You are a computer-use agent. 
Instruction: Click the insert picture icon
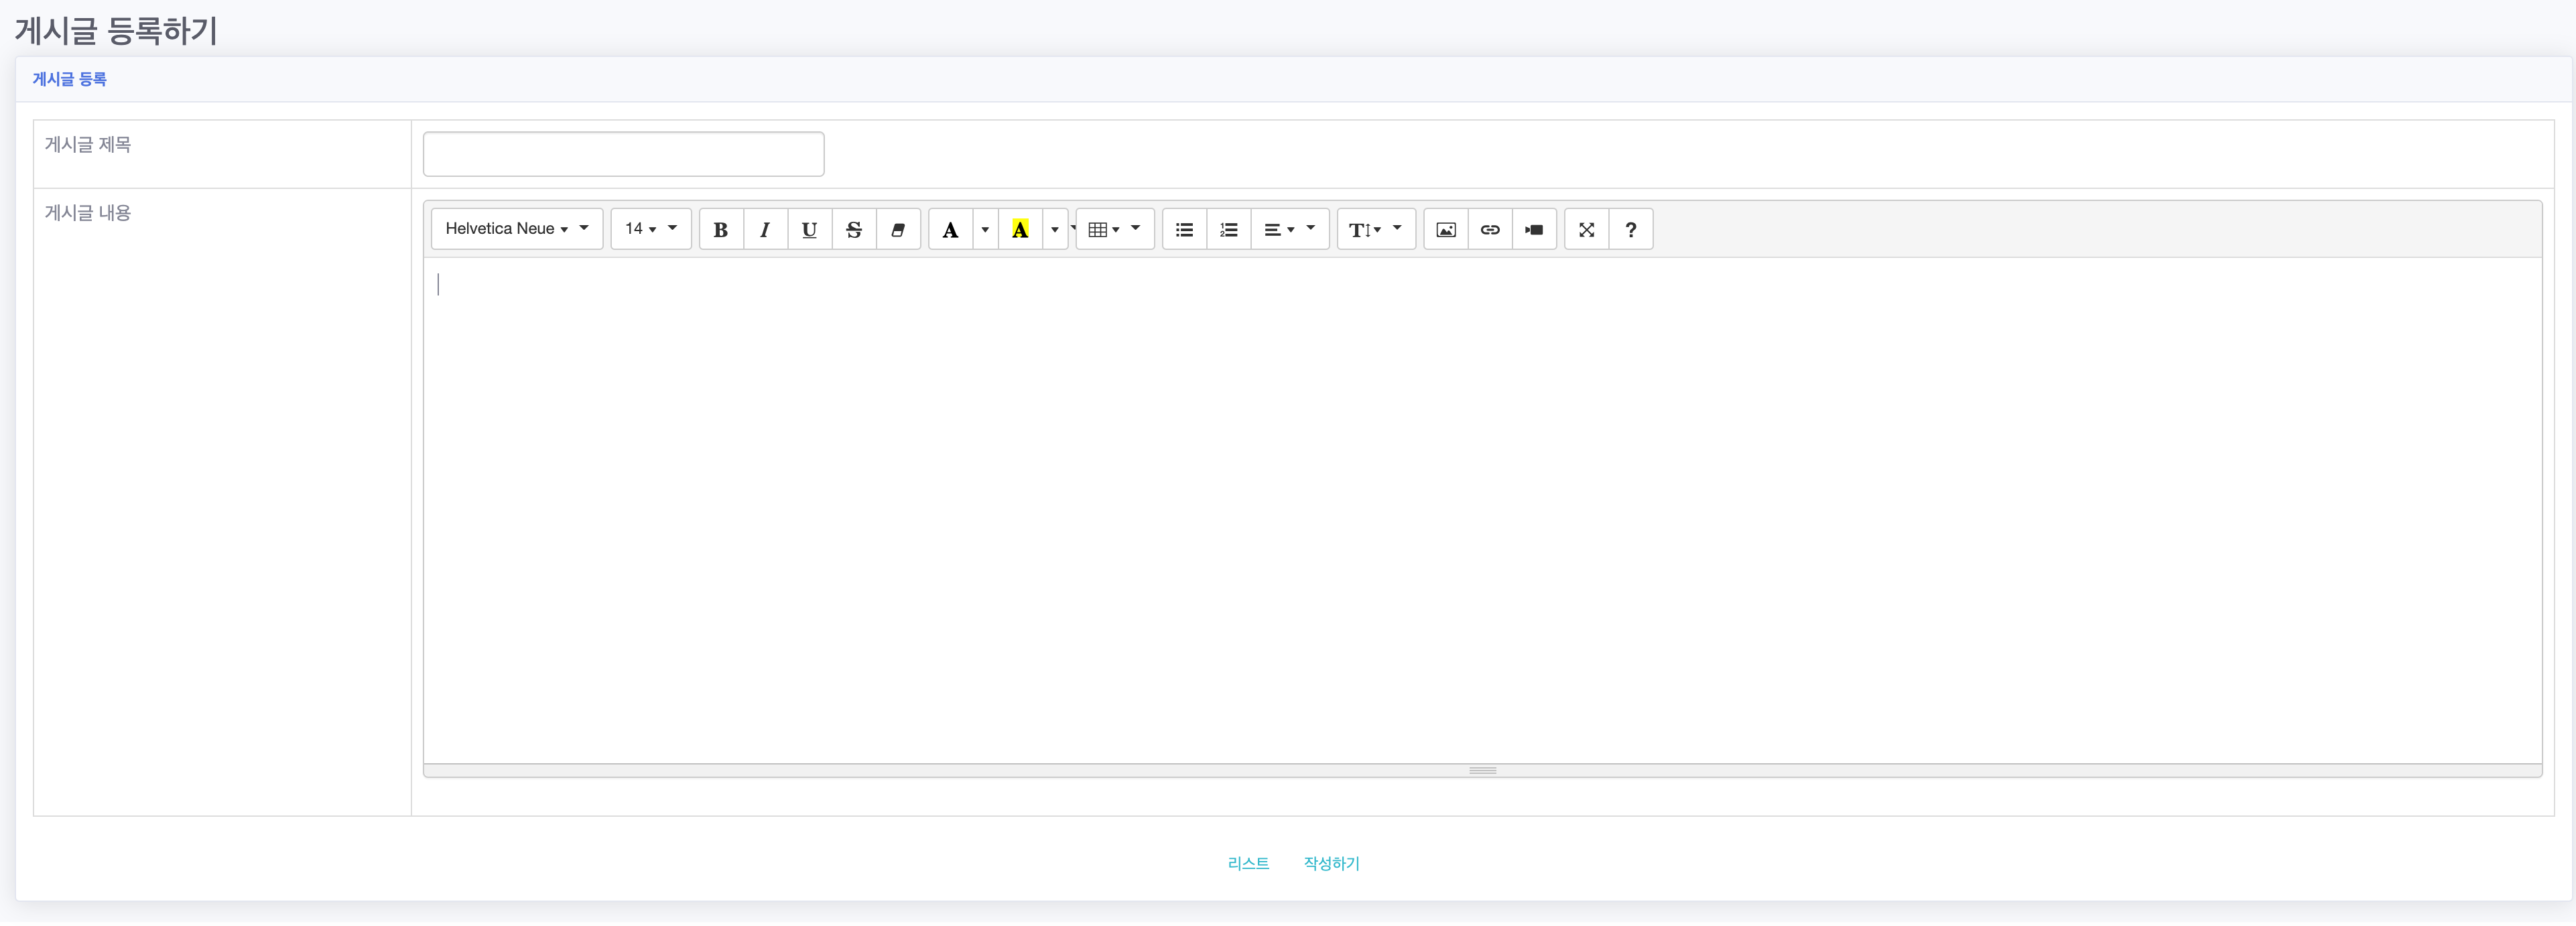[1445, 230]
